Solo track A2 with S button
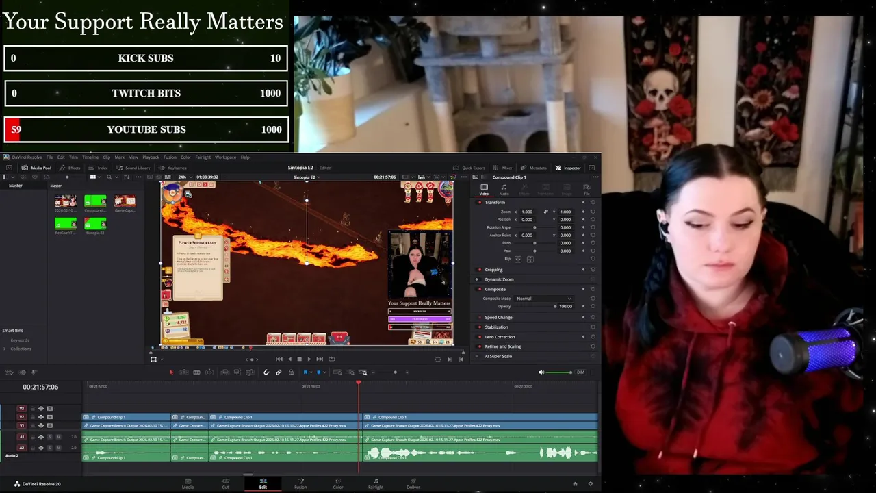 coord(49,448)
